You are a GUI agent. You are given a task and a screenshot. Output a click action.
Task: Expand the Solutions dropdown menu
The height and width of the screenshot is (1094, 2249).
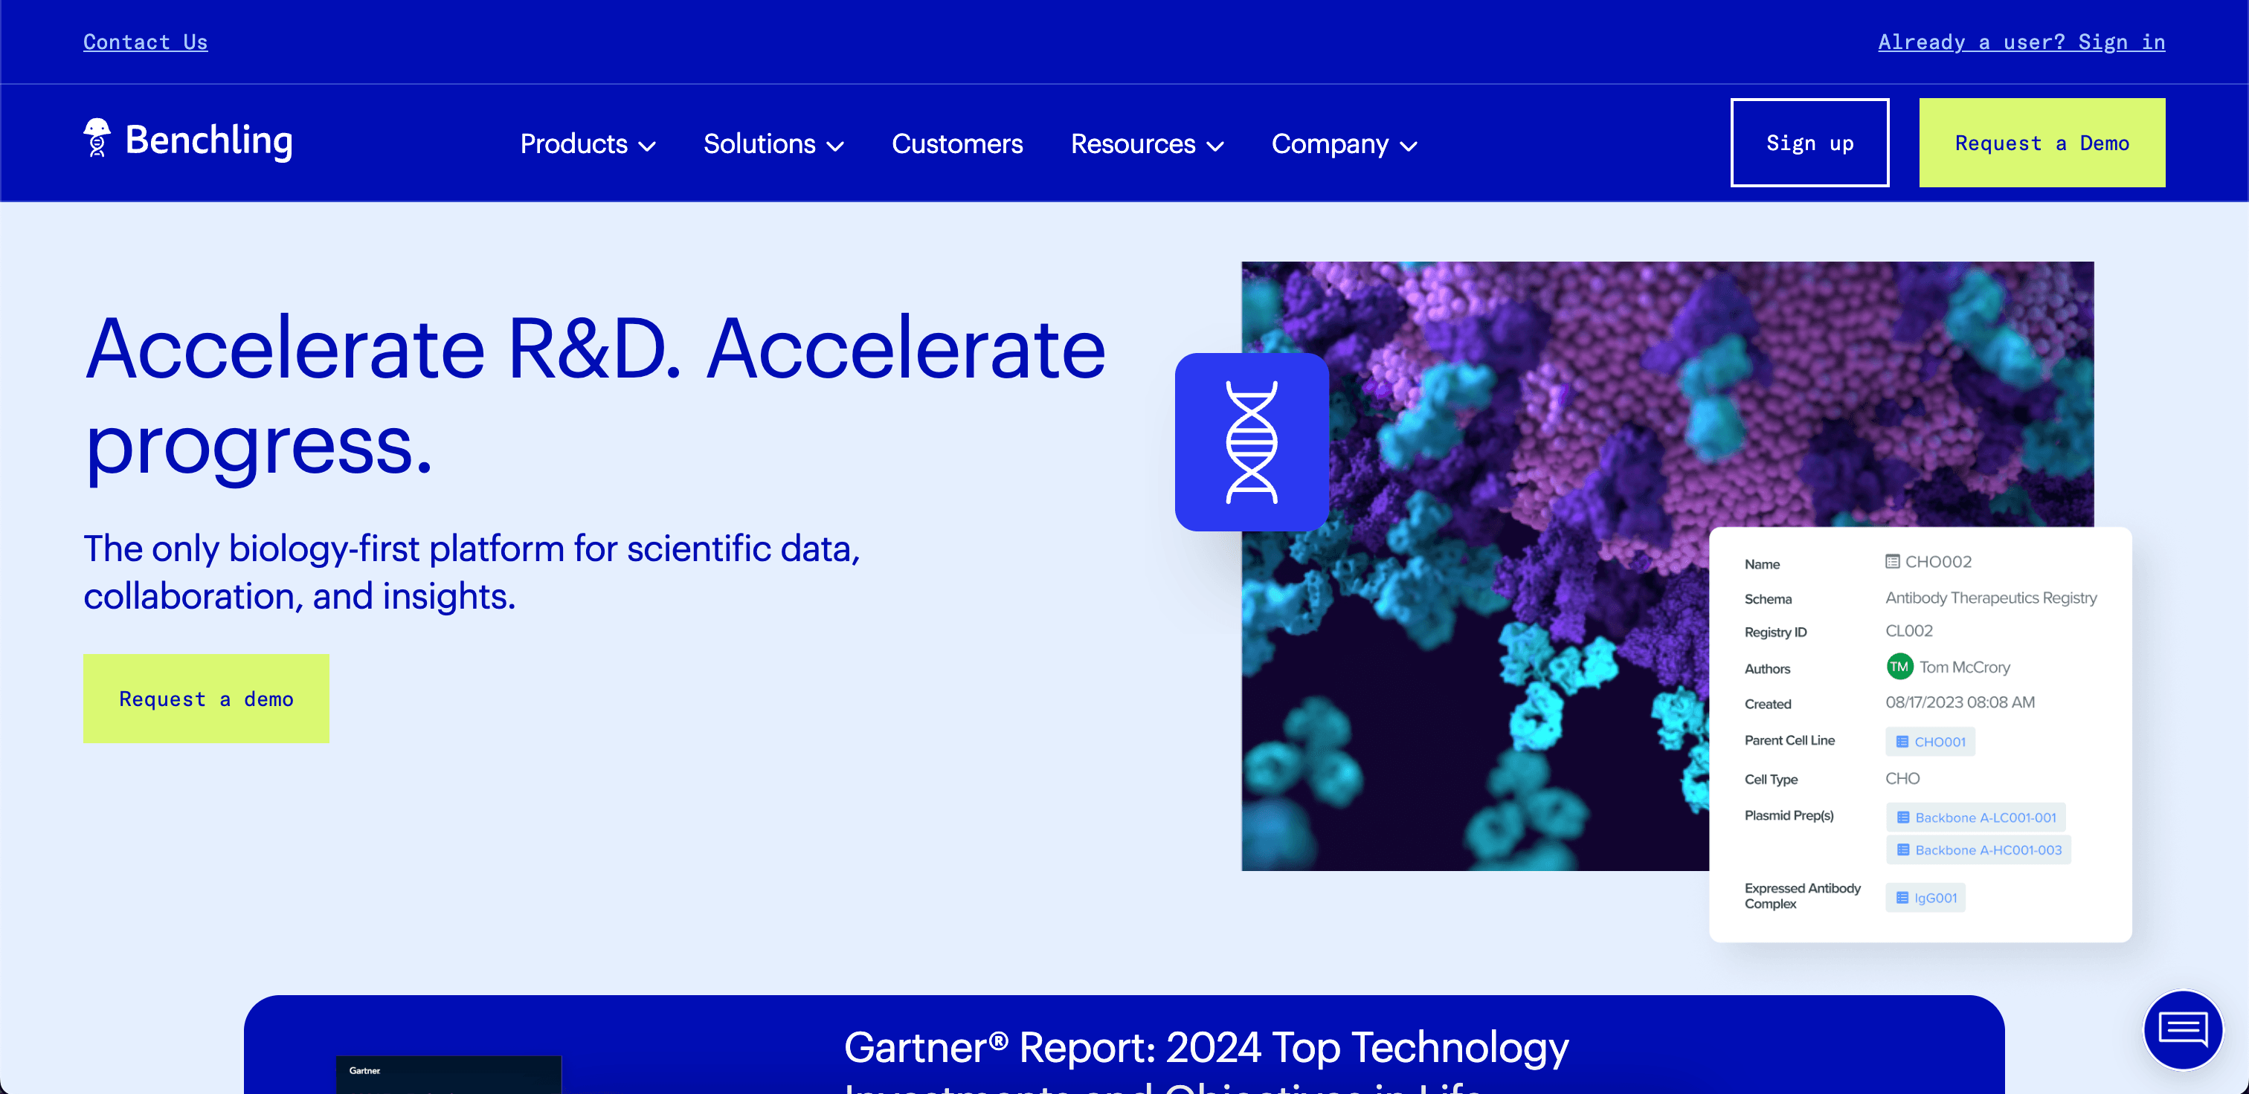point(774,142)
